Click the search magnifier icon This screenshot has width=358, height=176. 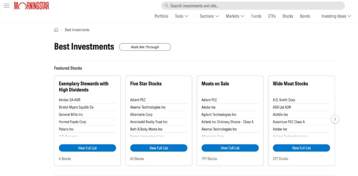167,6
